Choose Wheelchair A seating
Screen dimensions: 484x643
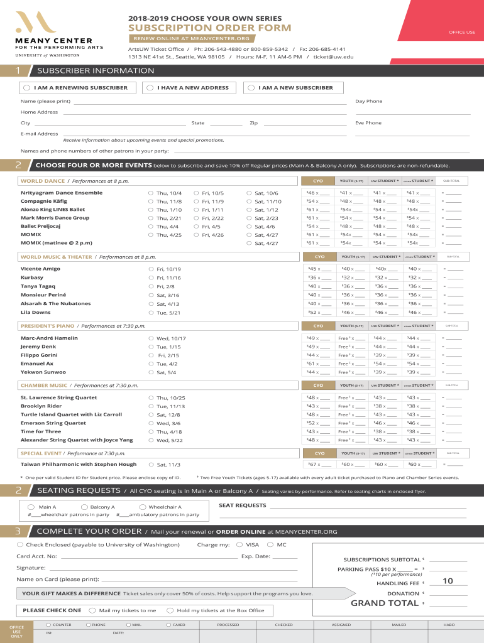pyautogui.click(x=143, y=507)
